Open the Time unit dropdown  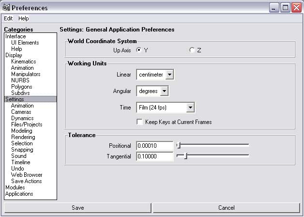pyautogui.click(x=190, y=108)
